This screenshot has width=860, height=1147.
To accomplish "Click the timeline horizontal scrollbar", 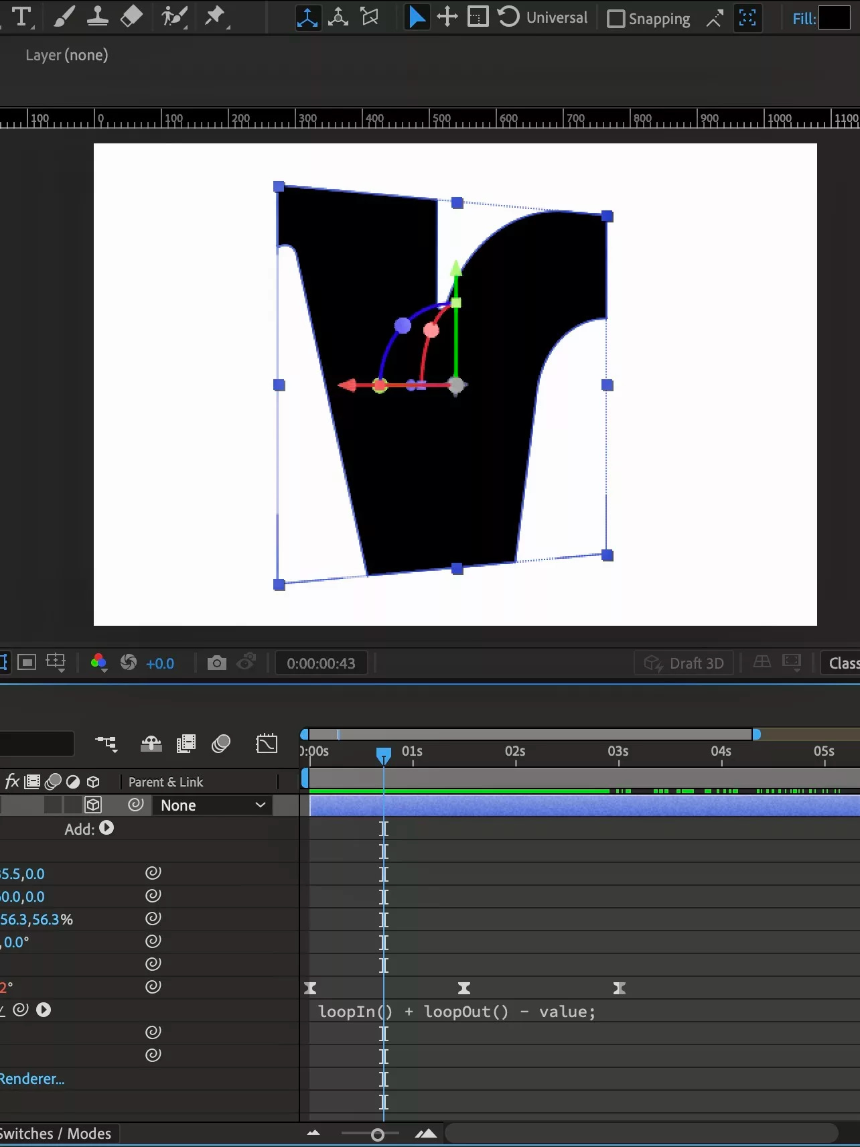I will (641, 1134).
